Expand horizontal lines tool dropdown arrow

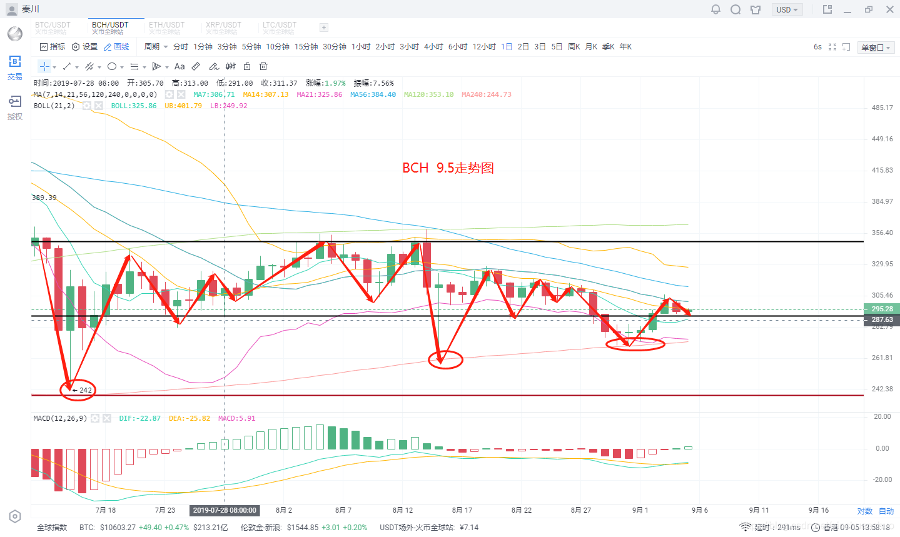144,67
